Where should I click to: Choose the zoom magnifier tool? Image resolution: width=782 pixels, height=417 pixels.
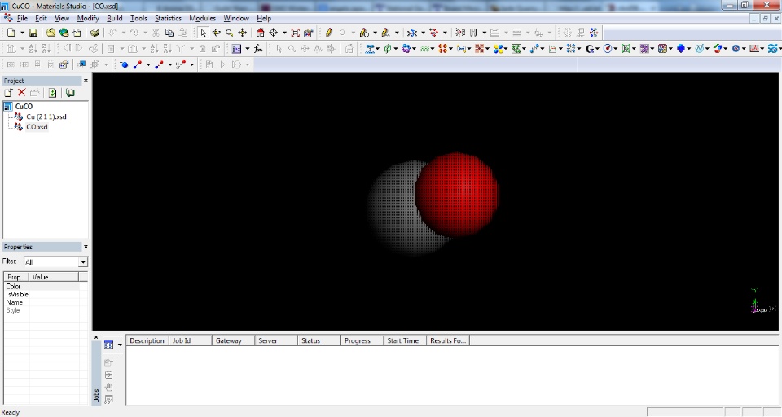[230, 33]
